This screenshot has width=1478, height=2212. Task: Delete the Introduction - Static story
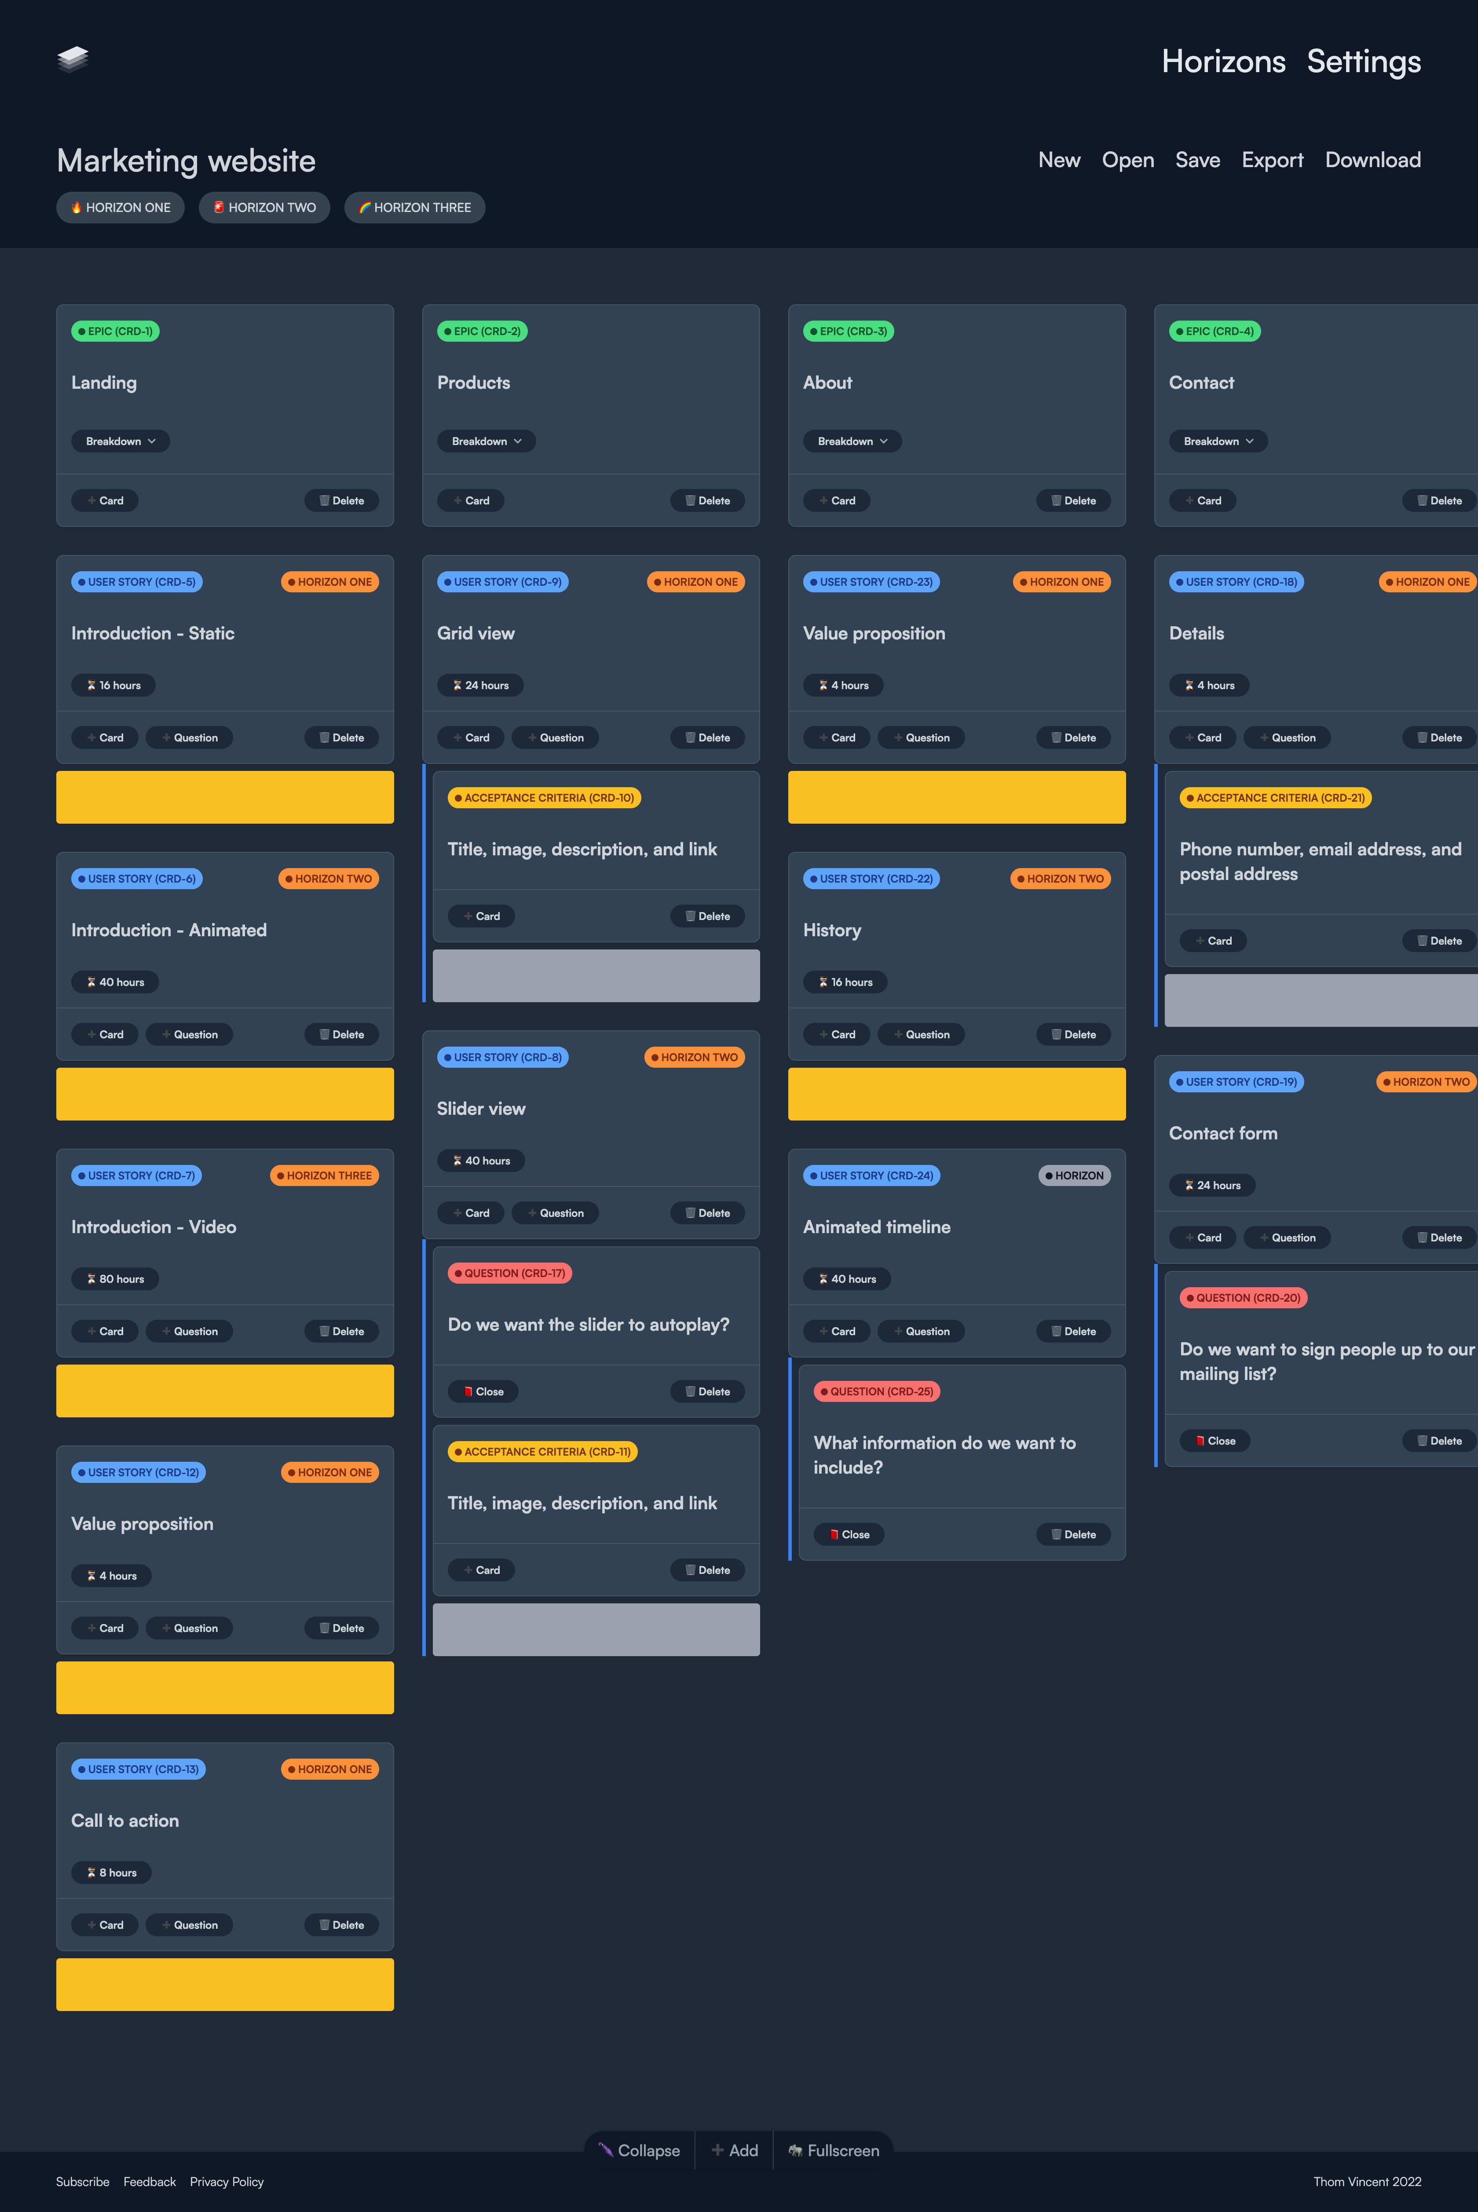pyautogui.click(x=341, y=737)
